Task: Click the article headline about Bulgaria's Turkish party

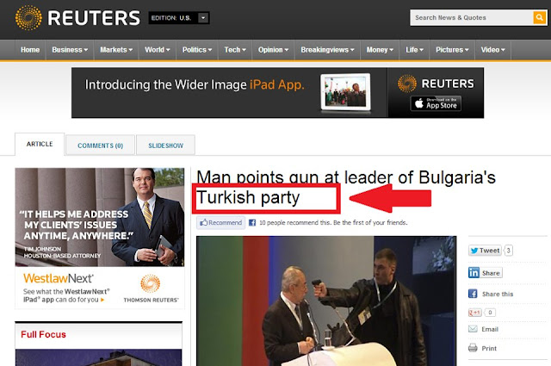Action: point(346,188)
